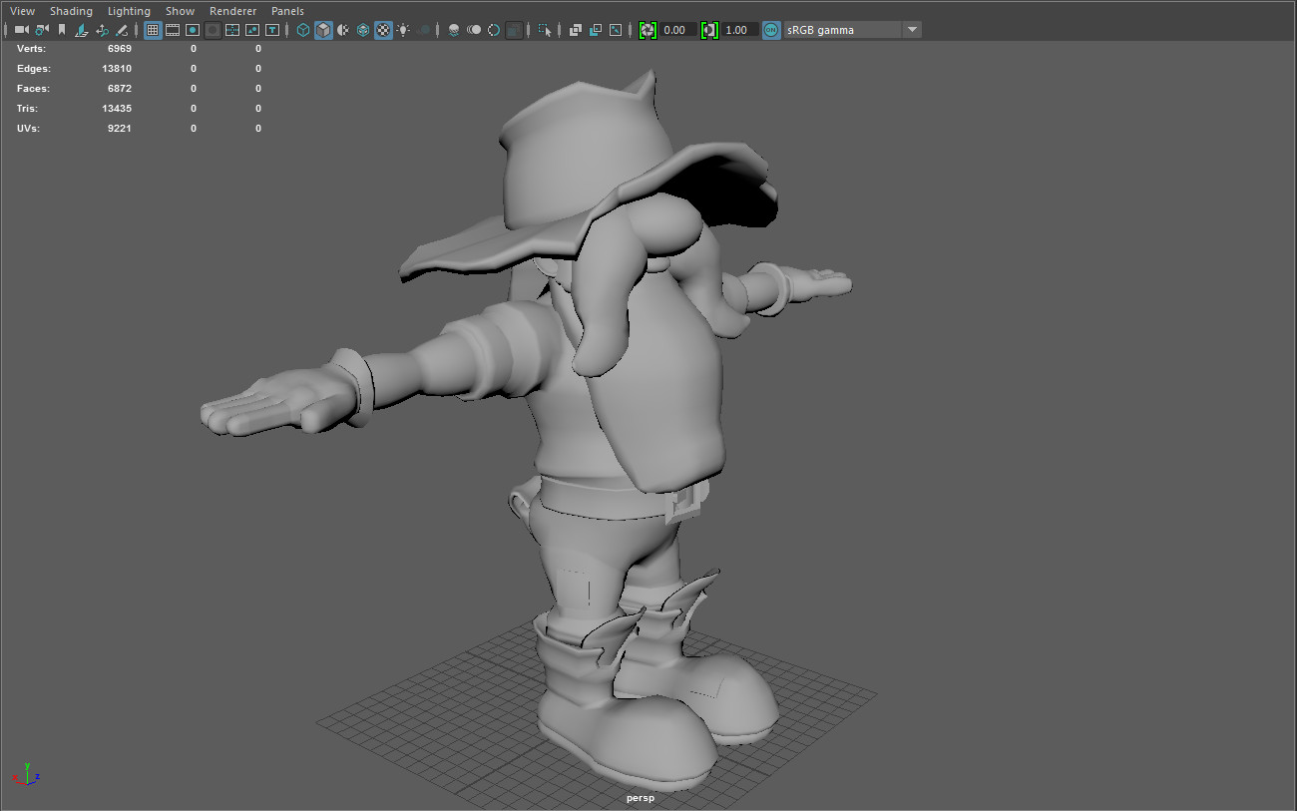Toggle the film gate overlay
This screenshot has height=811, width=1297.
[173, 30]
